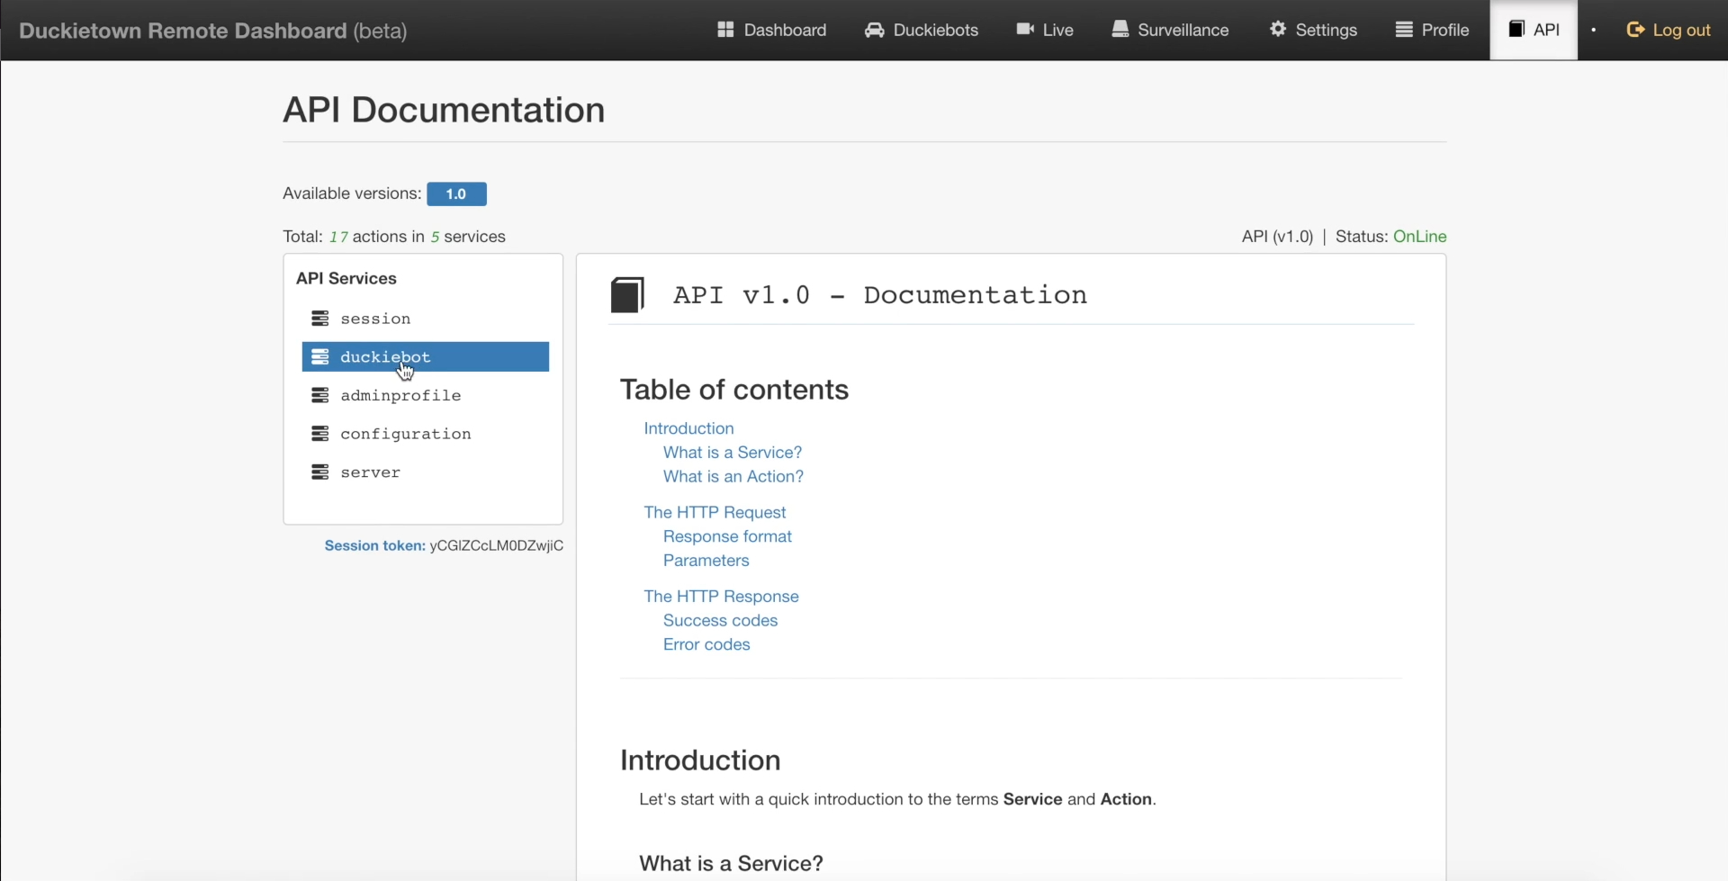
Task: Click the dot indicator beside API tab
Action: pyautogui.click(x=1593, y=31)
